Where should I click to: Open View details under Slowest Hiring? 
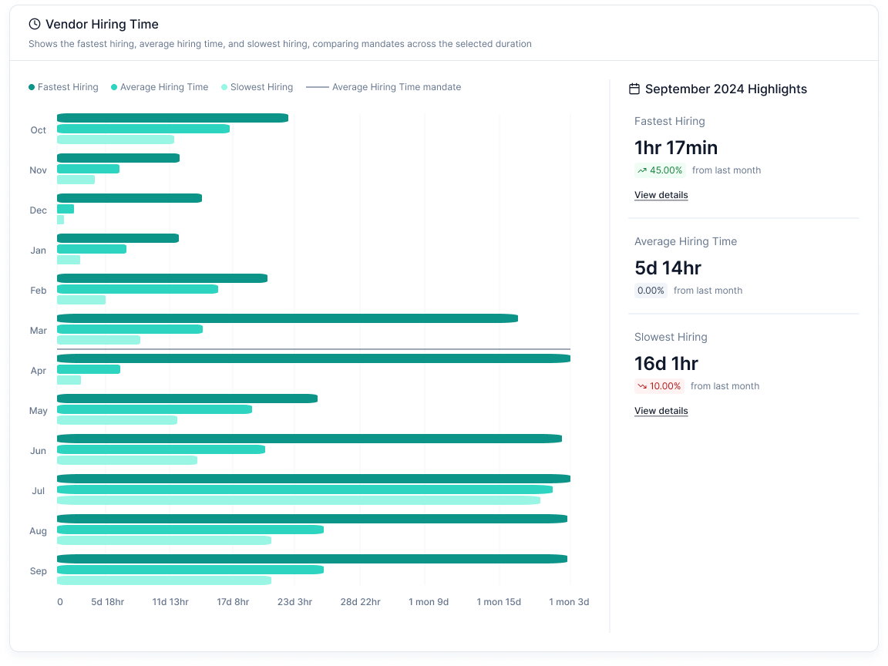[x=661, y=411]
